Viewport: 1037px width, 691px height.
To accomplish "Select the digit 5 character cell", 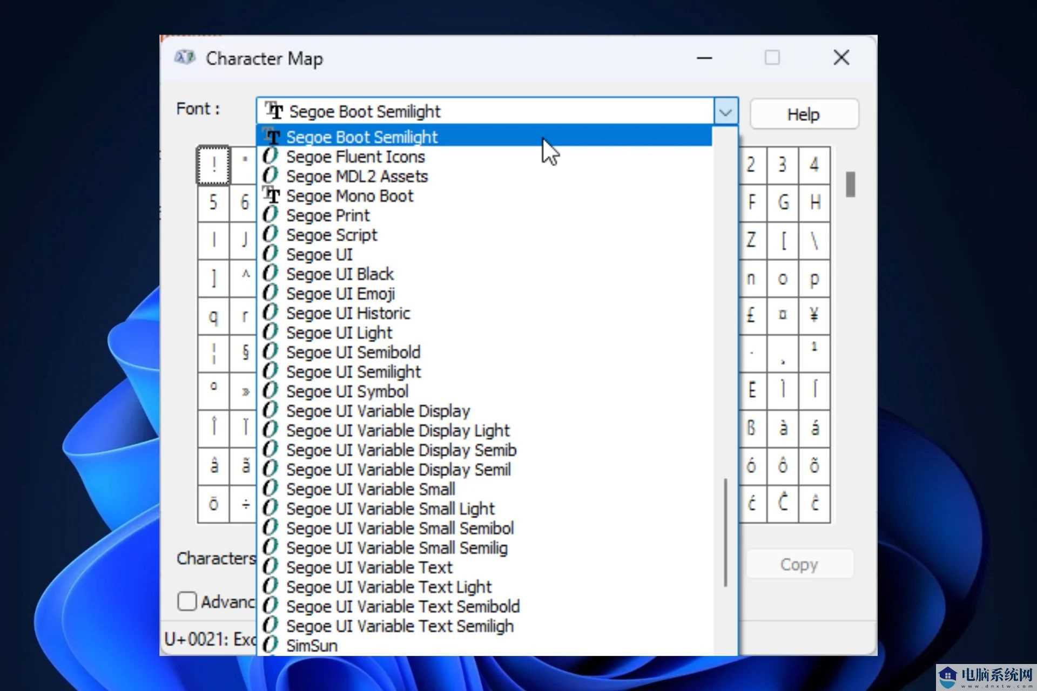I will coord(213,202).
